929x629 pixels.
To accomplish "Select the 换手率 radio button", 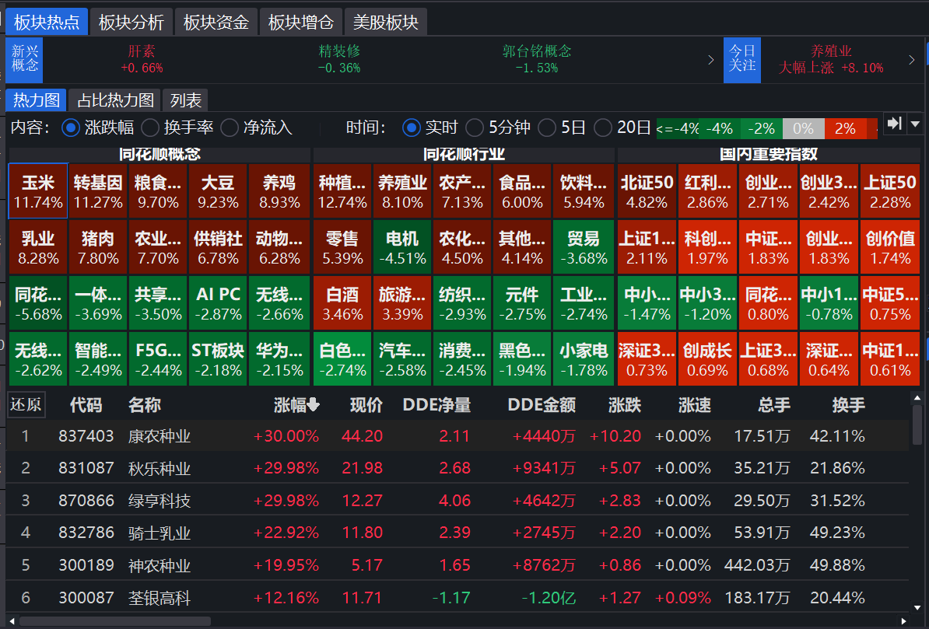I will [150, 128].
